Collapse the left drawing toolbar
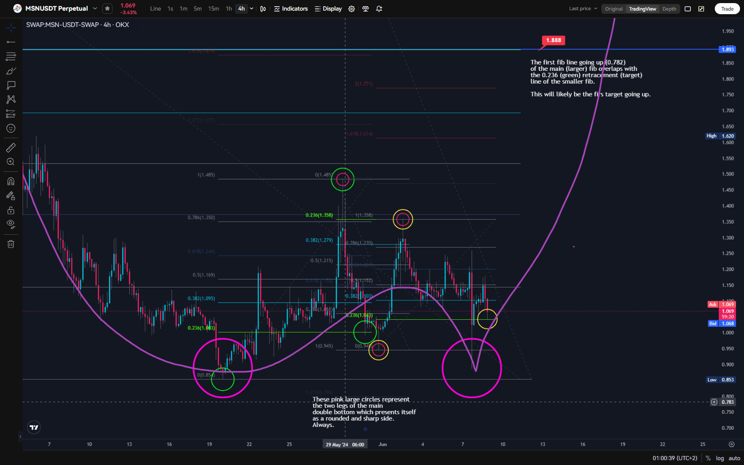This screenshot has height=465, width=744. point(20,437)
